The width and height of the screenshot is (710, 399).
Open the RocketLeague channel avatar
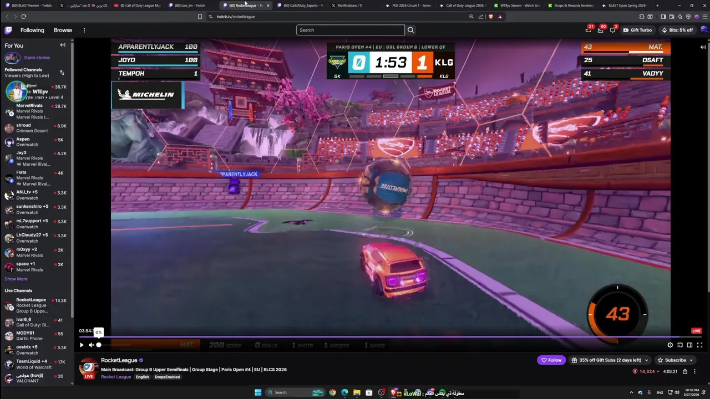[88, 368]
